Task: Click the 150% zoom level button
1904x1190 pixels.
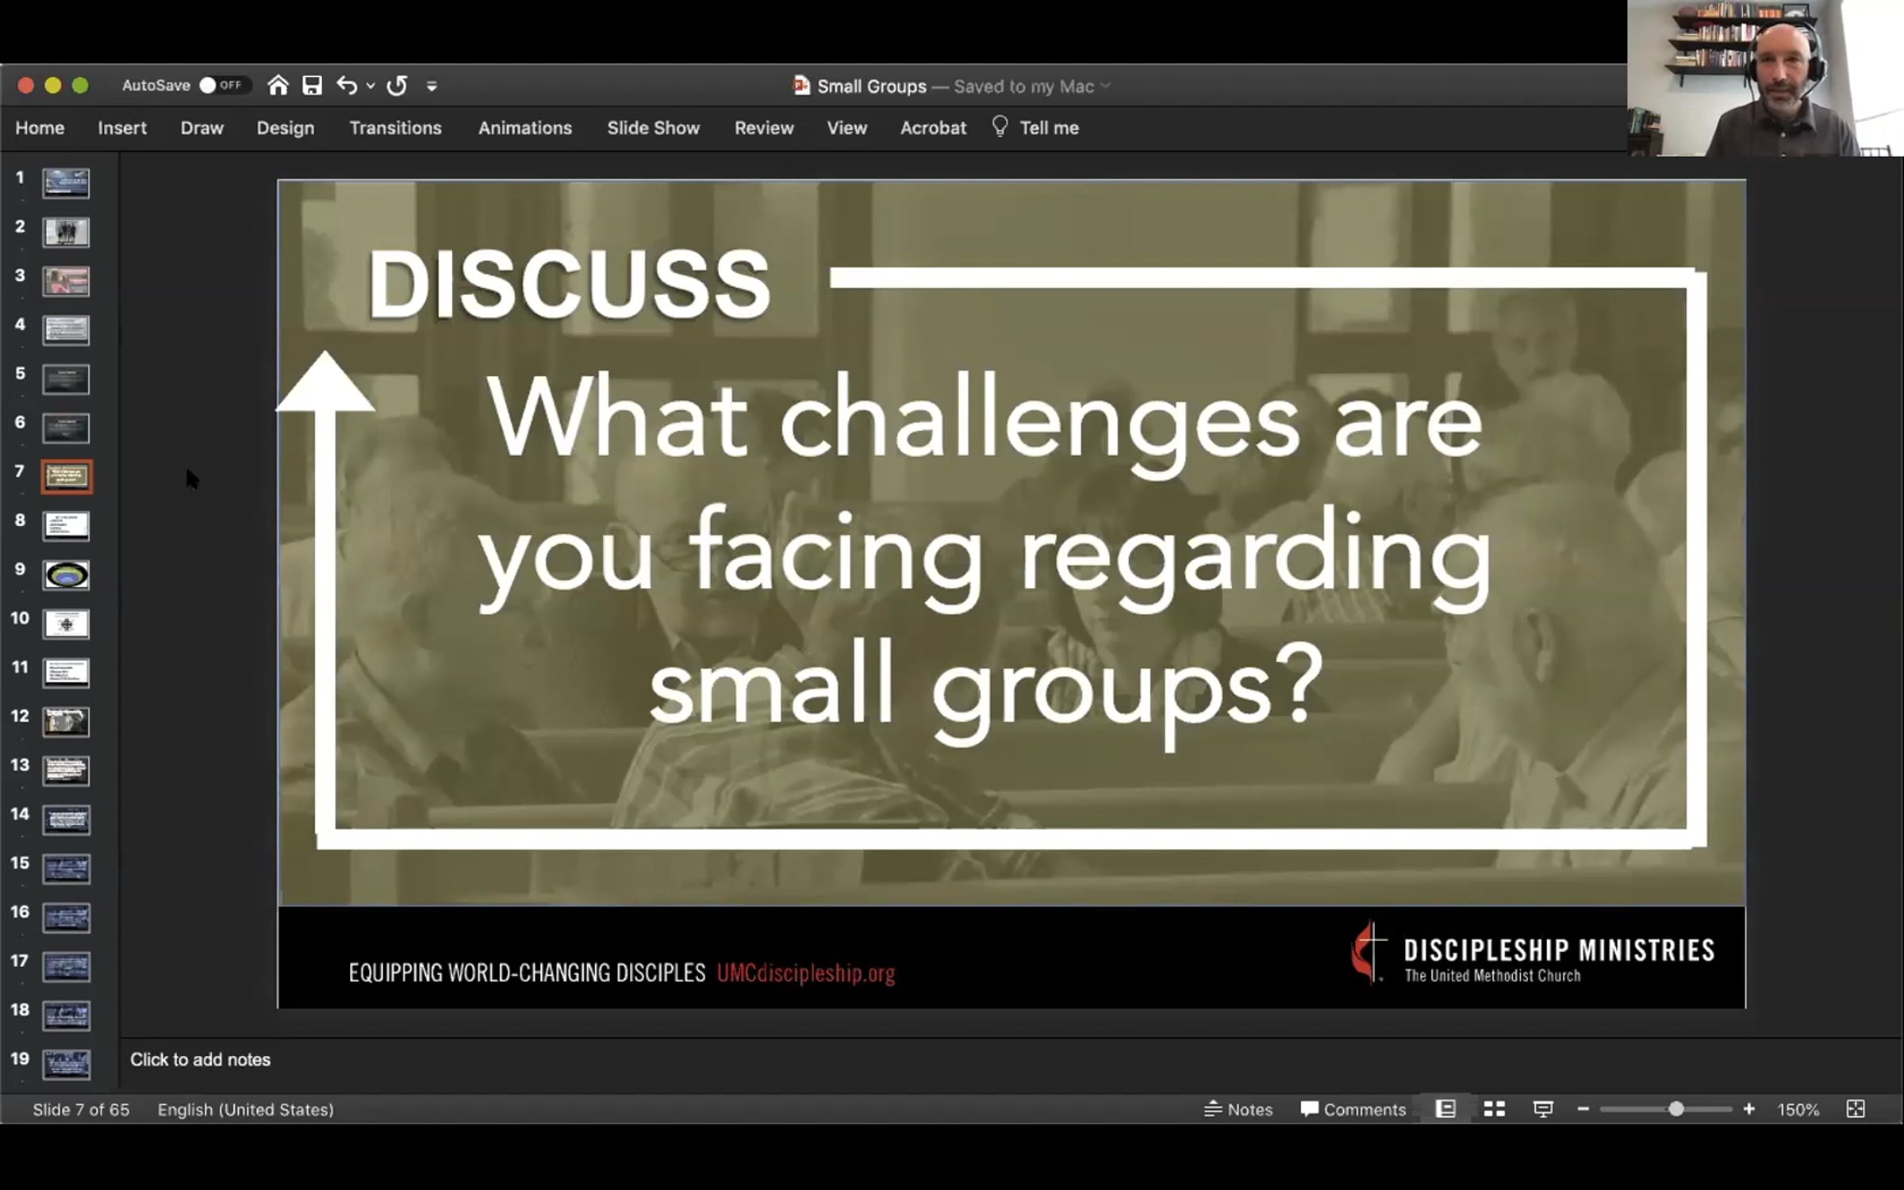Action: [x=1798, y=1109]
